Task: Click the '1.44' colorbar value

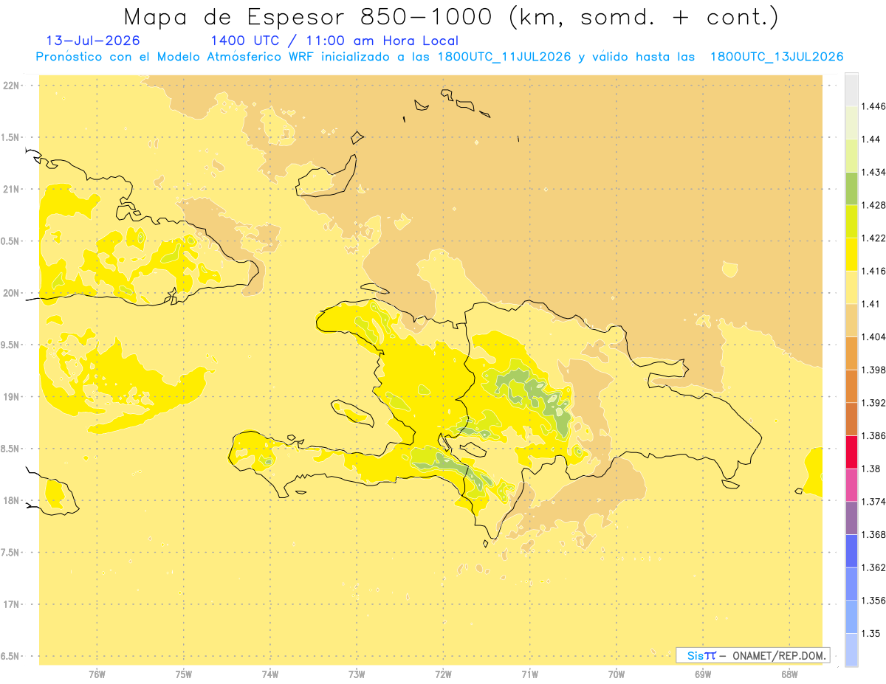Action: click(871, 139)
